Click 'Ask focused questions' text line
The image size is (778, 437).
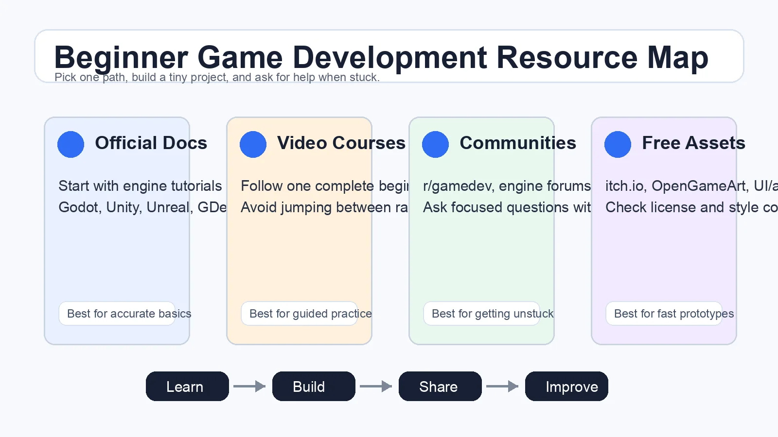coord(507,207)
